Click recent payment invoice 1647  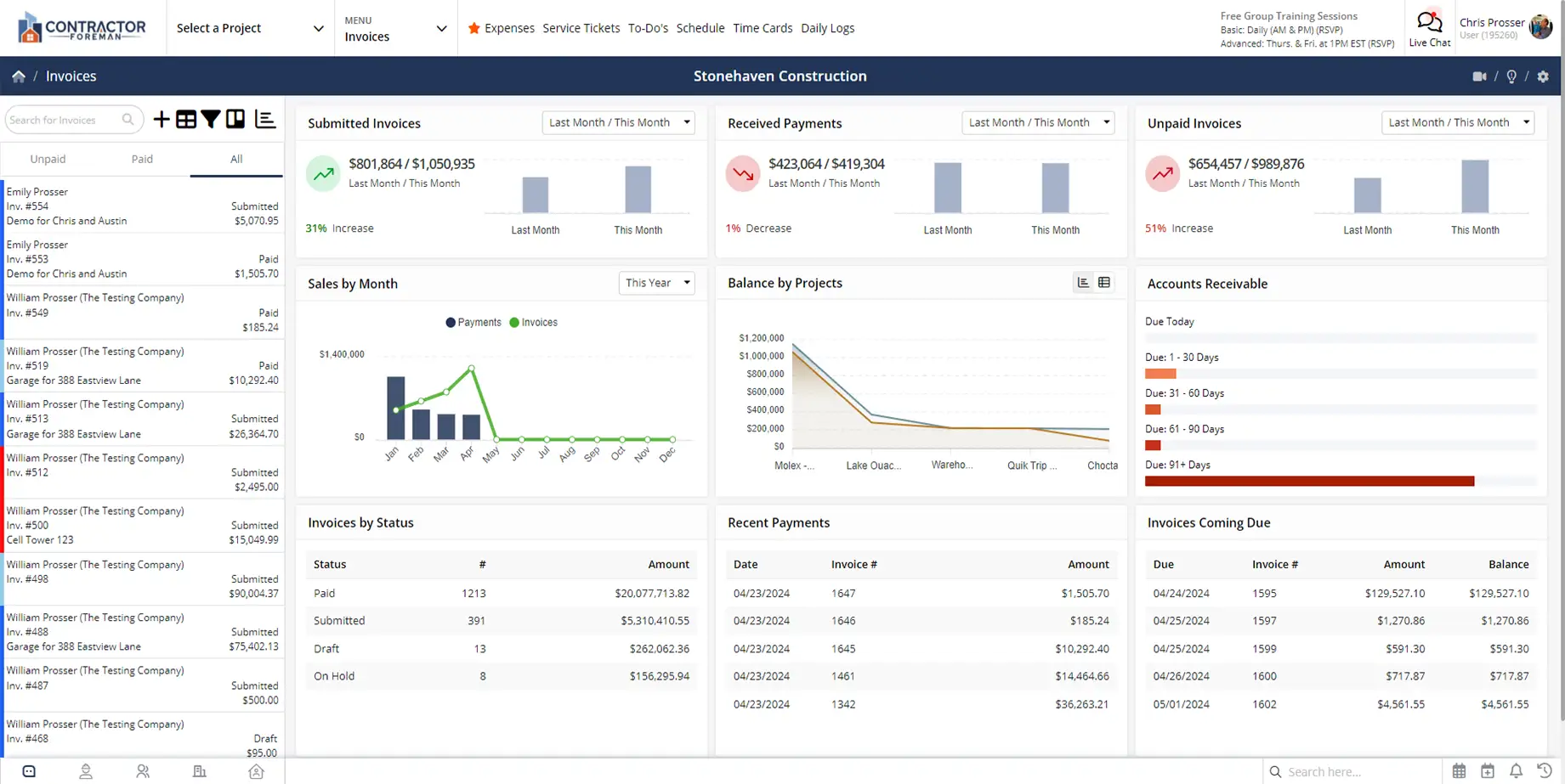tap(843, 594)
